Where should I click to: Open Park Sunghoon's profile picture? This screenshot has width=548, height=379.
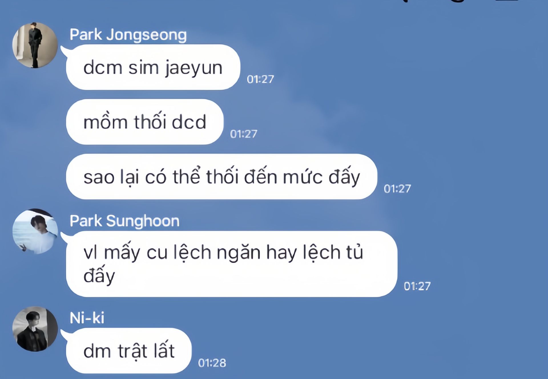tap(35, 231)
